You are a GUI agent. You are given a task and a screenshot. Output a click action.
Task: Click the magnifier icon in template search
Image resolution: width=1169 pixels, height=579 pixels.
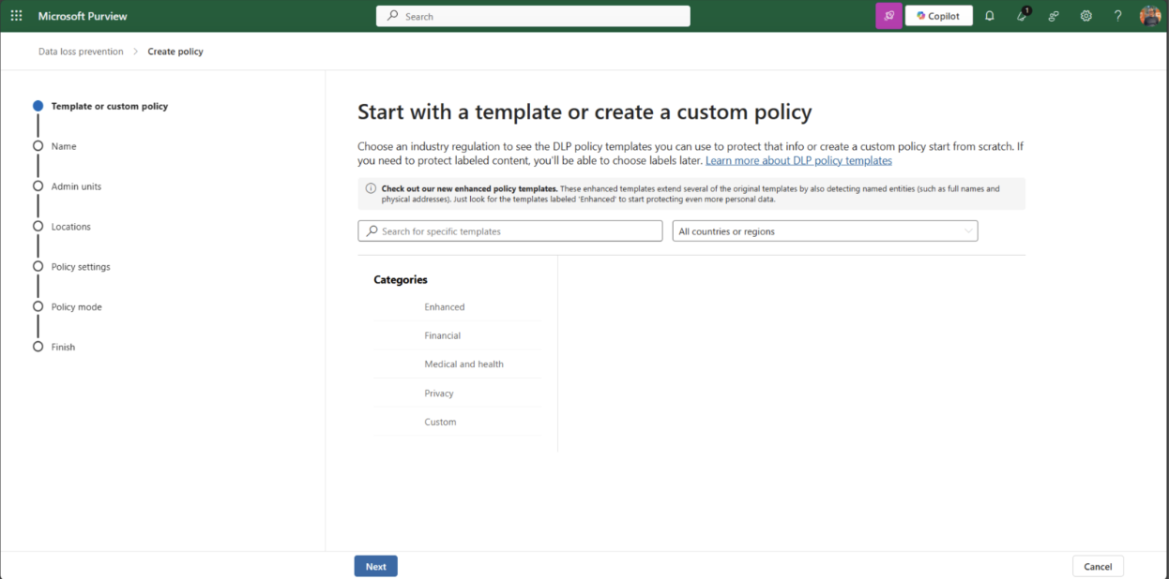pos(372,230)
